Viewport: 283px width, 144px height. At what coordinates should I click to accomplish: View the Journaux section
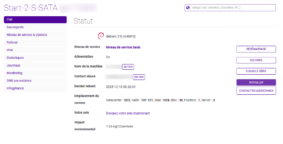pyautogui.click(x=35, y=65)
